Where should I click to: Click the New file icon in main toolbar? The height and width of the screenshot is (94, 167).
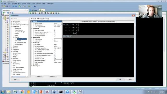(2, 6)
